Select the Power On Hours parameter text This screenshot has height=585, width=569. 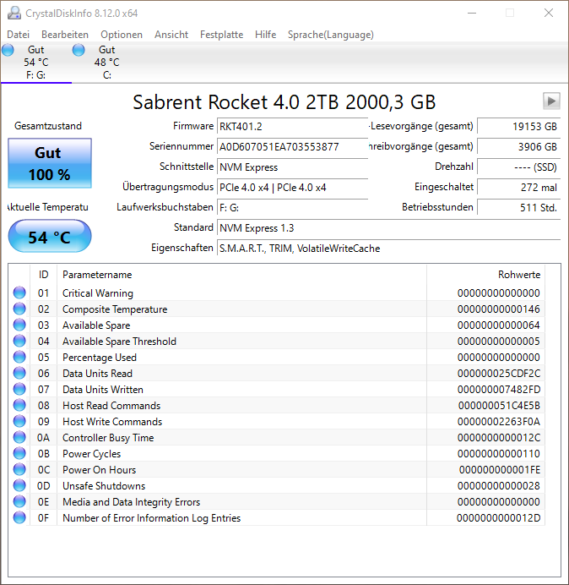99,470
